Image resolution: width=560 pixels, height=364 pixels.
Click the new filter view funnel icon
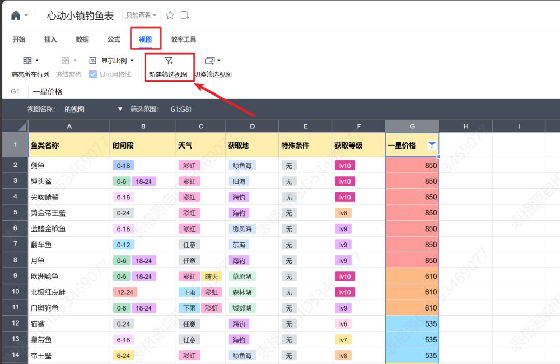click(169, 61)
